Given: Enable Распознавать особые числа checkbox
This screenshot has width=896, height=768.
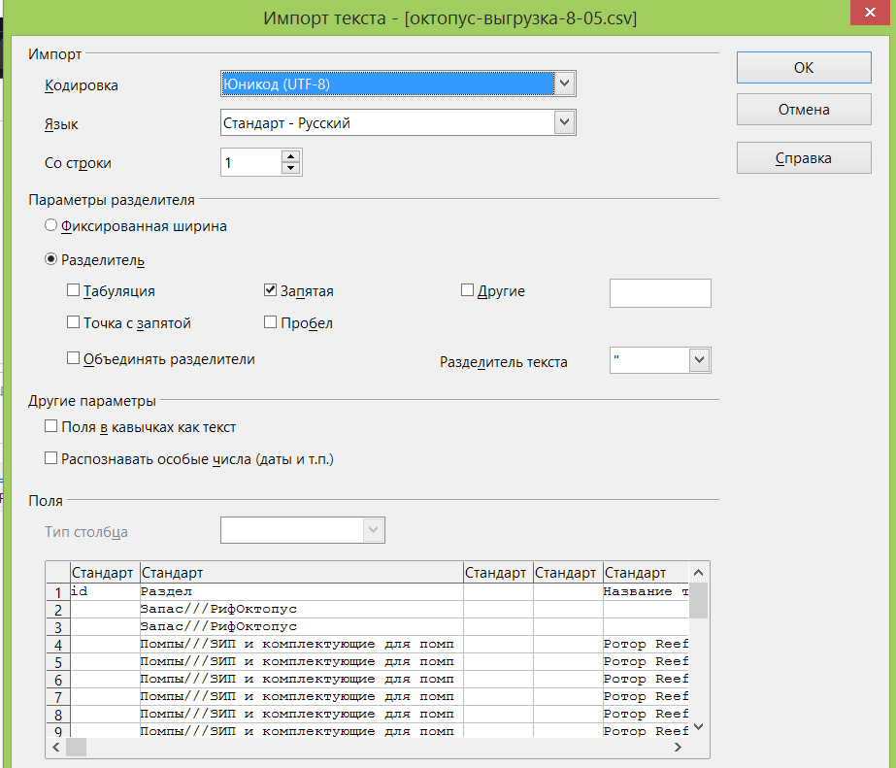Looking at the screenshot, I should tap(50, 458).
